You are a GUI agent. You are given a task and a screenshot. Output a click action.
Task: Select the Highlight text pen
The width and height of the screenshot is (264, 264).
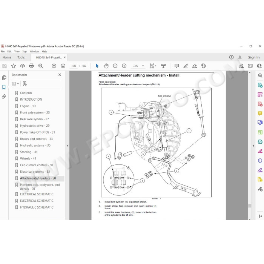point(186,66)
